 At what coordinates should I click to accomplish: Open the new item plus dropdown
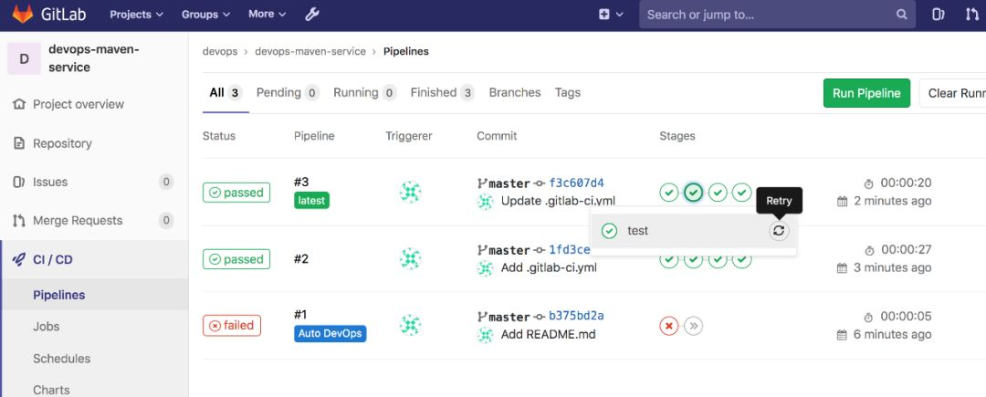tap(611, 15)
